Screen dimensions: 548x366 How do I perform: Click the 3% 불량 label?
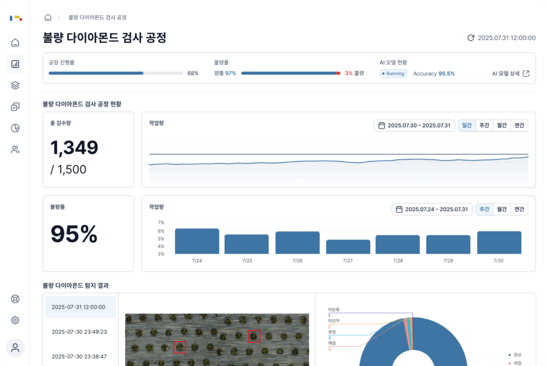[354, 73]
